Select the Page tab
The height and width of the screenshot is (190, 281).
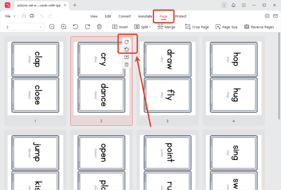coord(164,16)
